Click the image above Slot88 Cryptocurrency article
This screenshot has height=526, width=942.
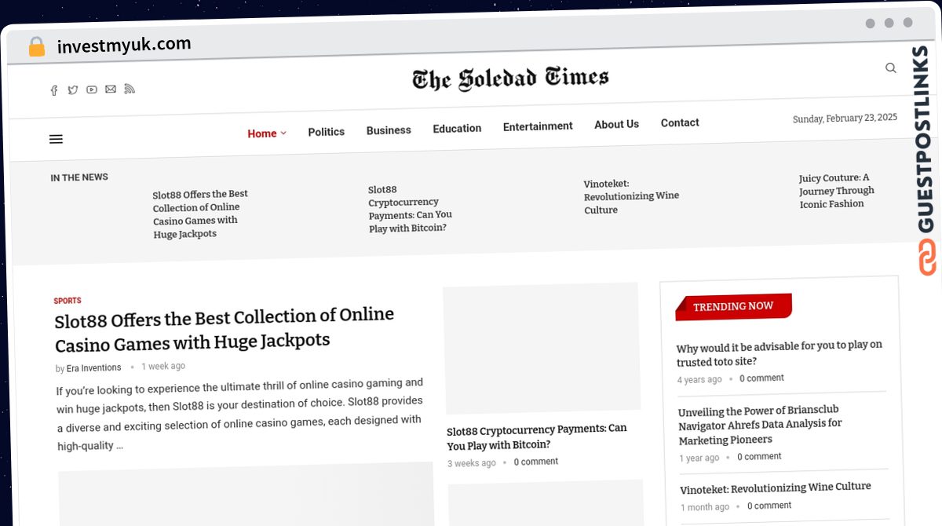click(x=542, y=348)
